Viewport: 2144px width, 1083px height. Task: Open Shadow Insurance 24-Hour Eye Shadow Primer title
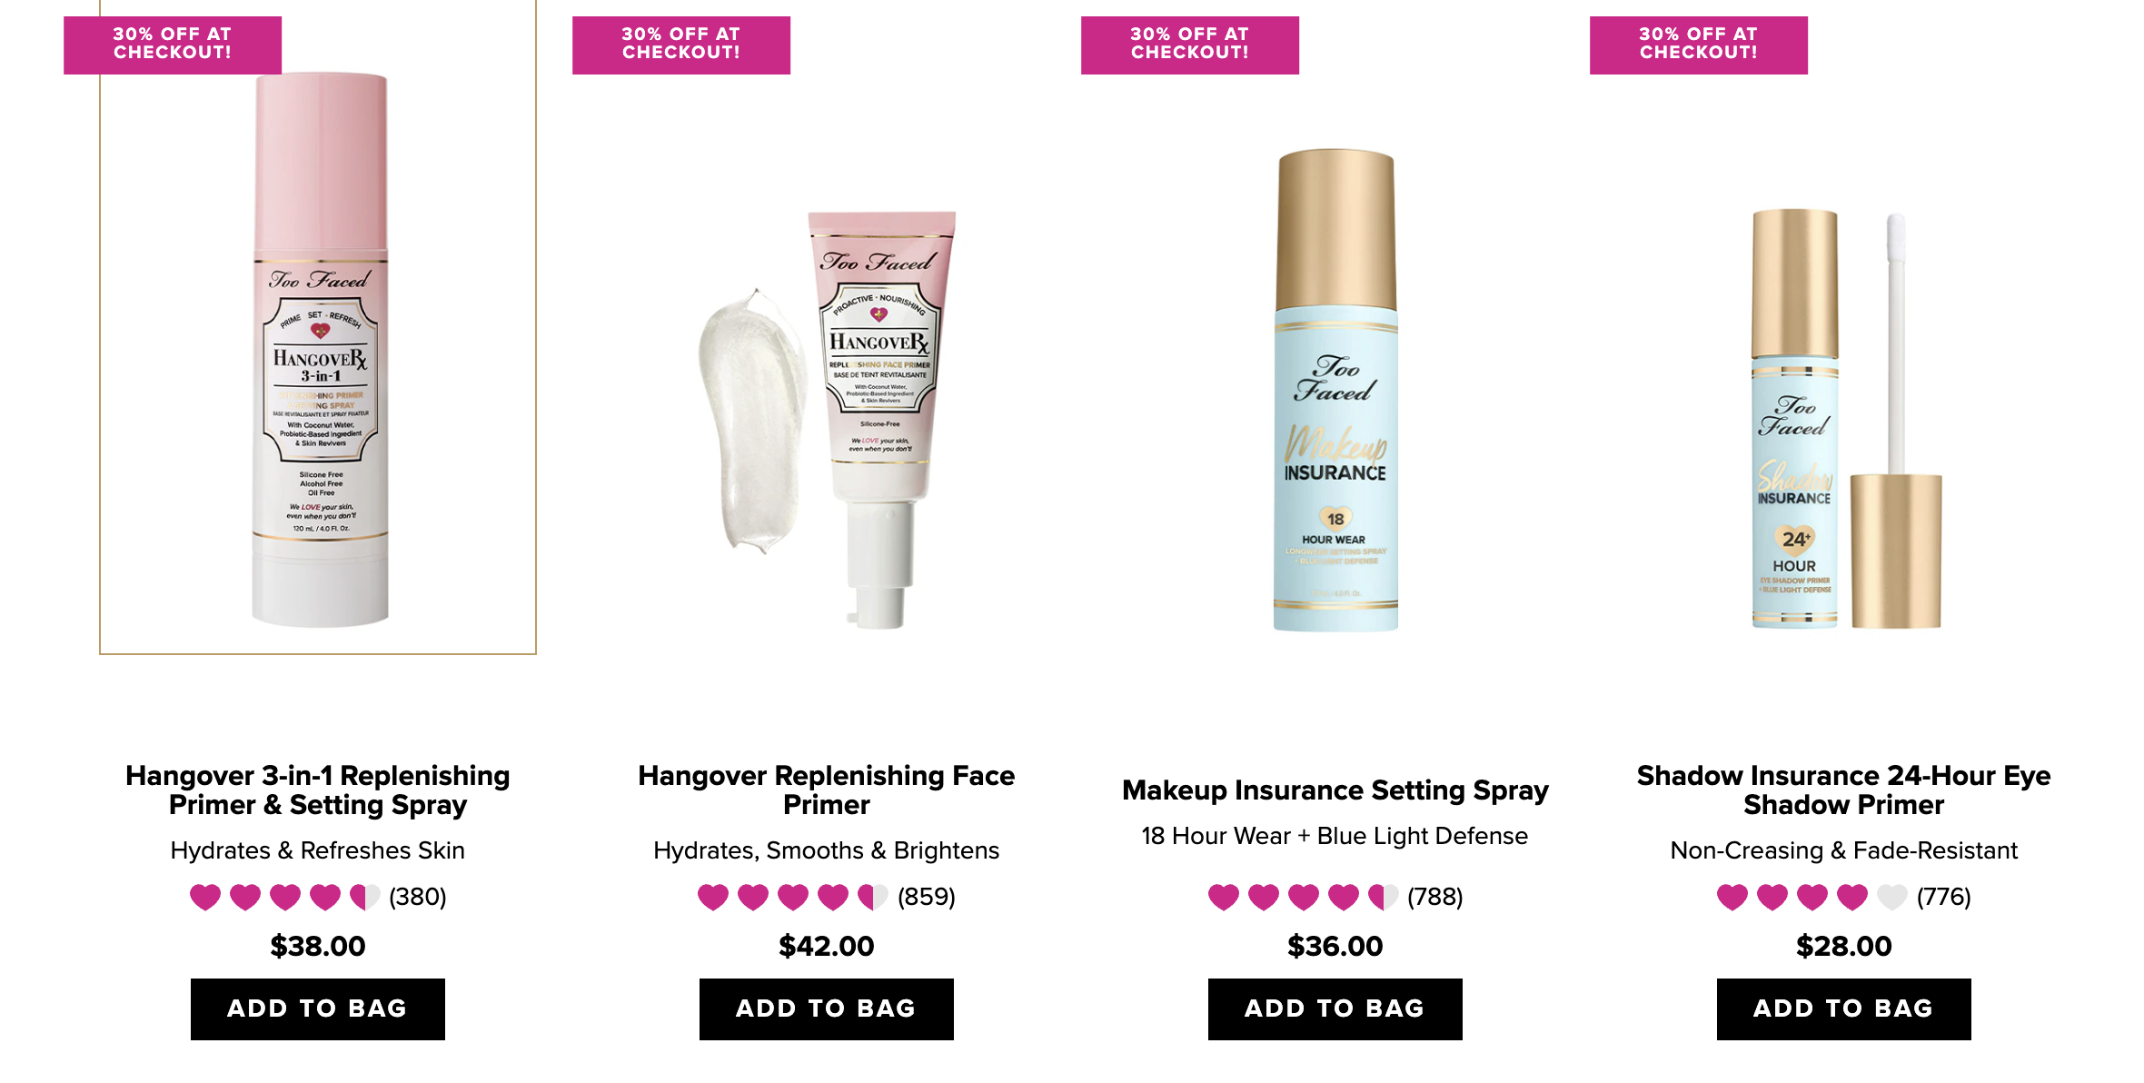[x=1844, y=790]
